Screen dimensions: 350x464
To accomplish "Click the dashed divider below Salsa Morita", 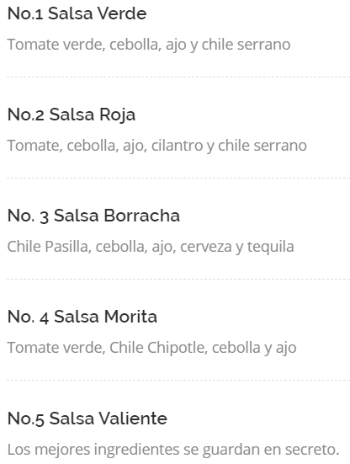I will coord(178,381).
